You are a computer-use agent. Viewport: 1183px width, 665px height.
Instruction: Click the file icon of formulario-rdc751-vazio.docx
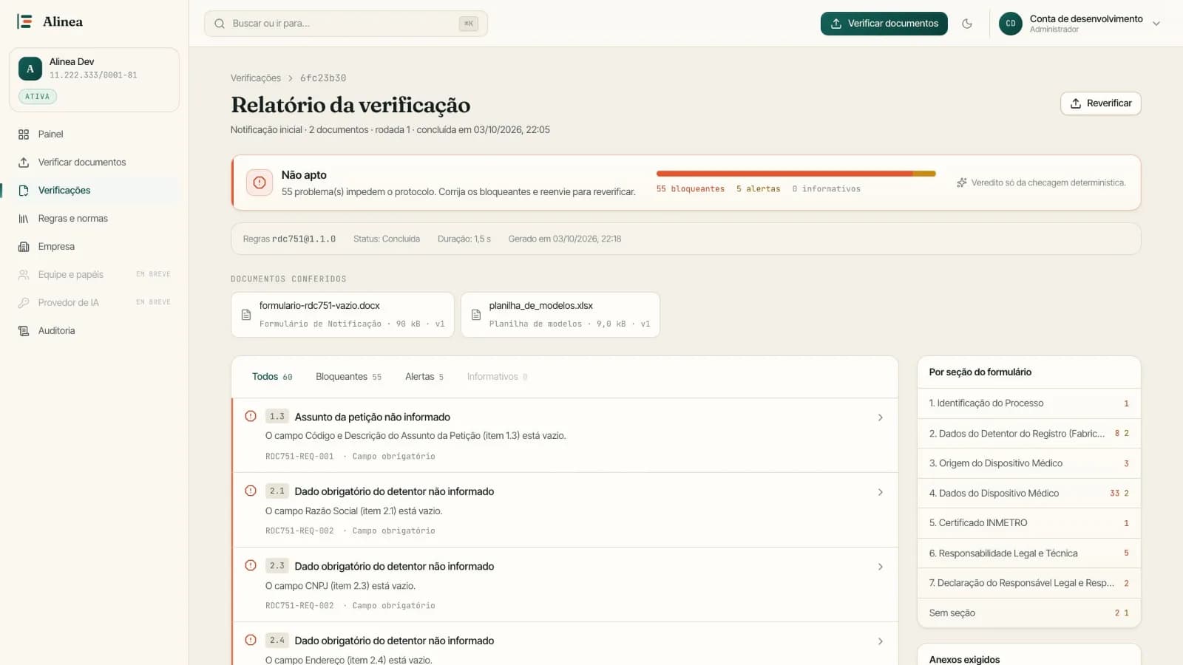coord(246,315)
